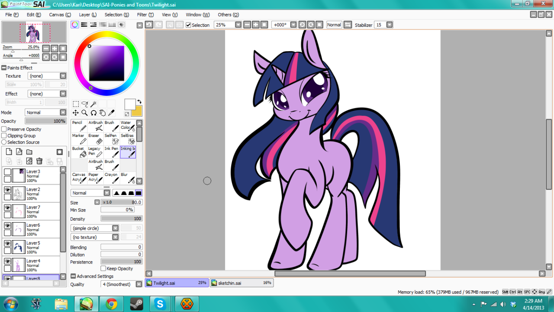Screen dimensions: 554x312
Task: Enable Preserve Opacity checkbox
Action: tap(4, 129)
